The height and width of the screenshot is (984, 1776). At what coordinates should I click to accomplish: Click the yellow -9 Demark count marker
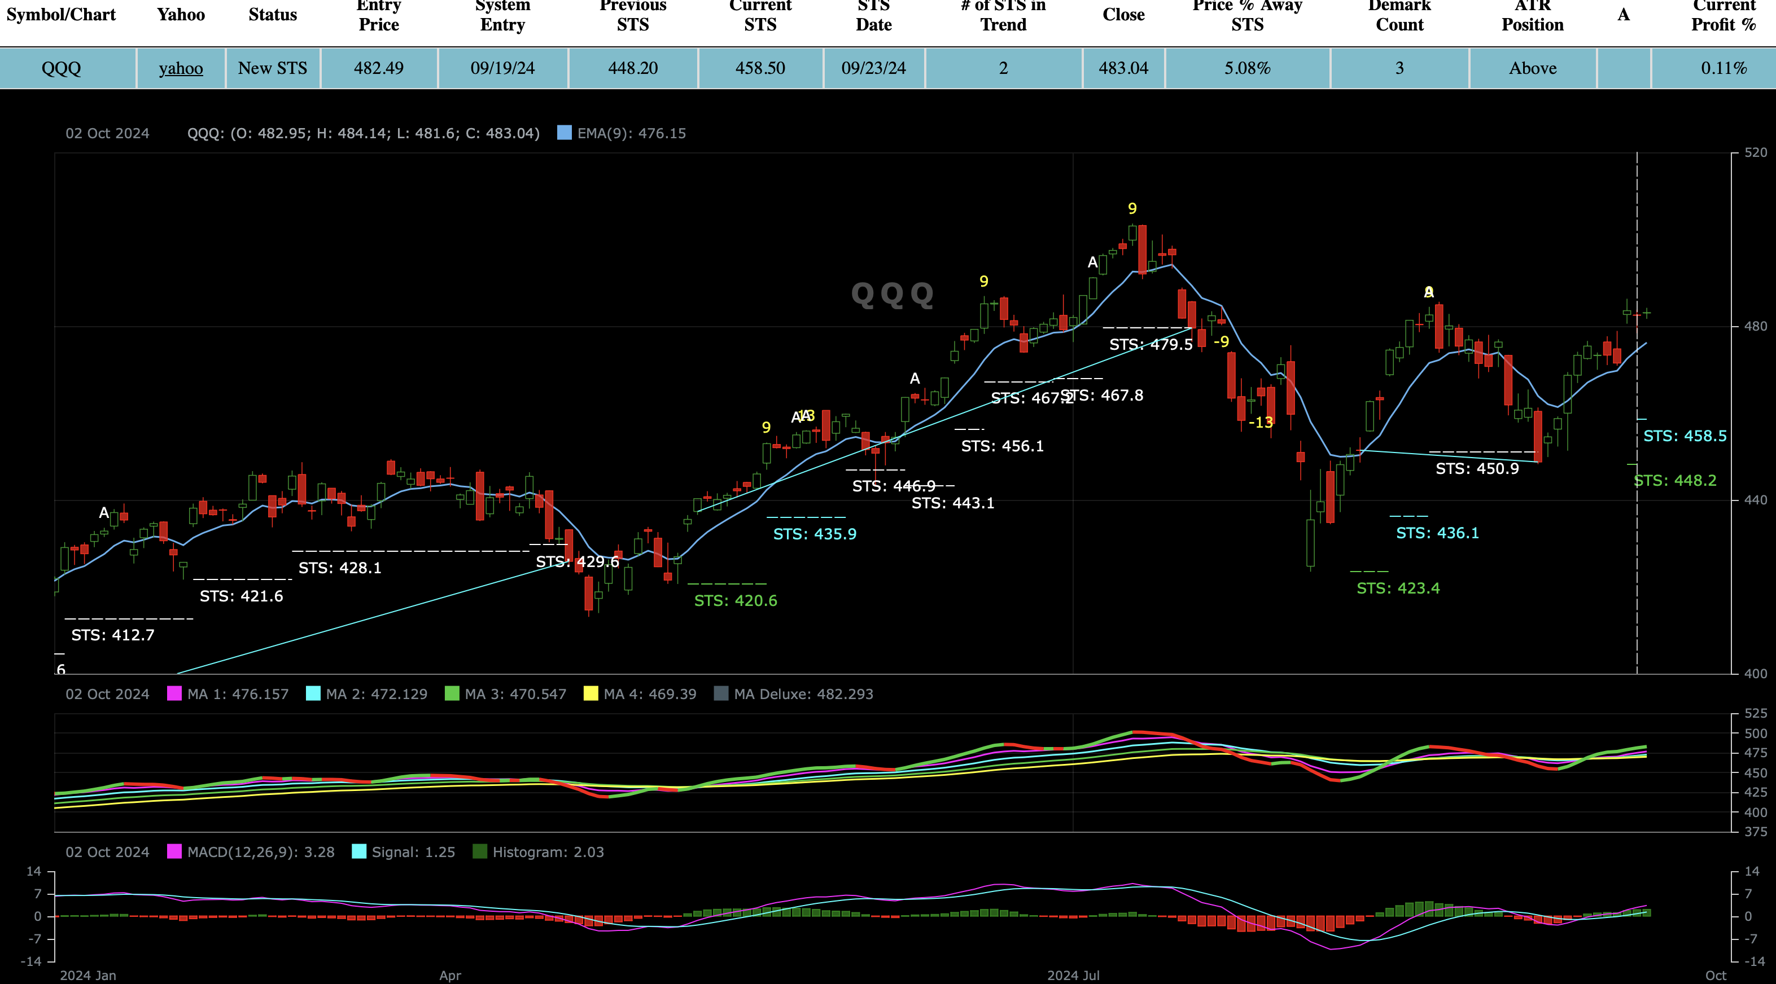click(x=1221, y=342)
